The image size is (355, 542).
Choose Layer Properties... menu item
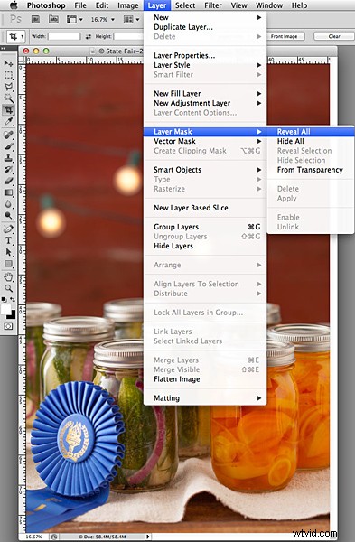(205, 56)
